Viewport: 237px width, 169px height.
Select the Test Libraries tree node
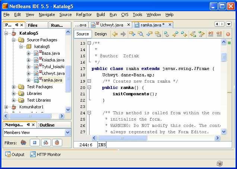[x=39, y=100]
